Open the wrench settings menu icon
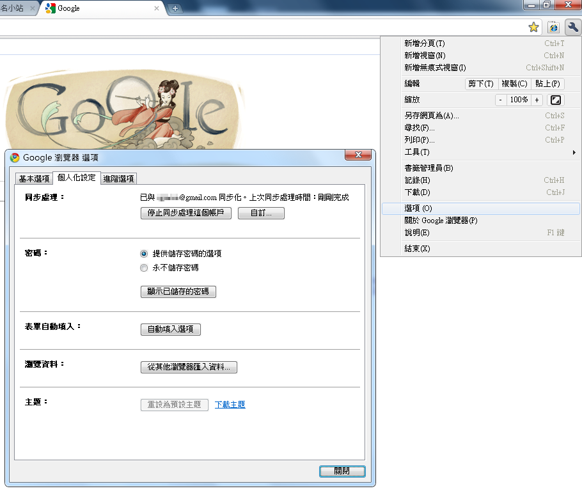The height and width of the screenshot is (491, 582). (x=572, y=27)
